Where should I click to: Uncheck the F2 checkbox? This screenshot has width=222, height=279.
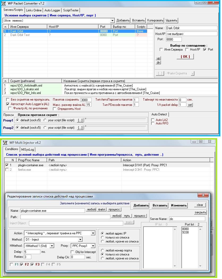(22, 265)
